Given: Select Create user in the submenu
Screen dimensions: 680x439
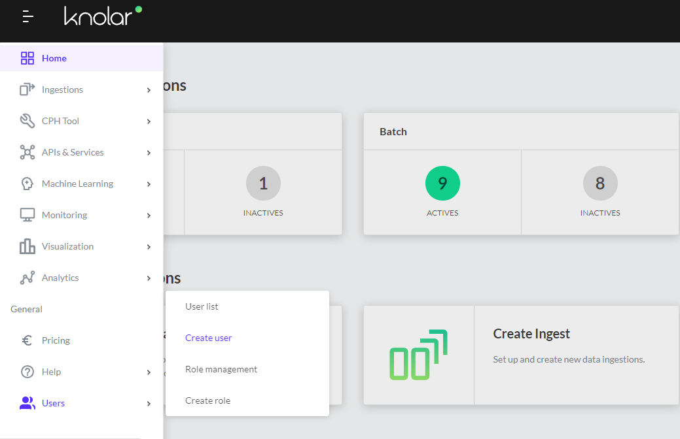Looking at the screenshot, I should coord(208,338).
